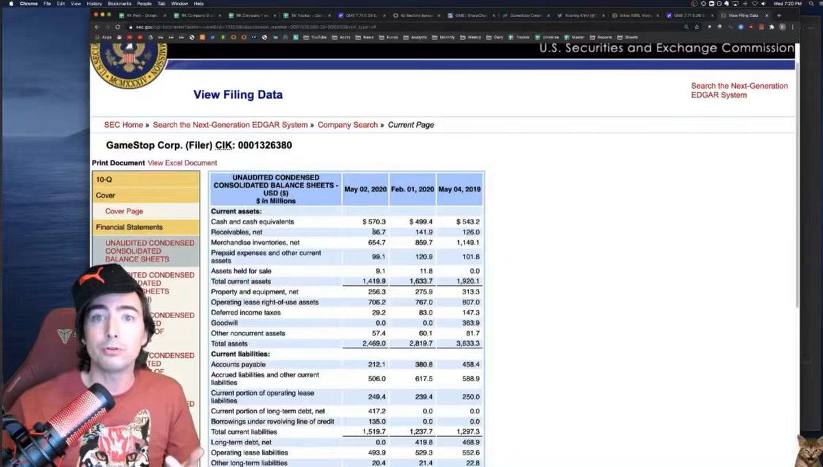
Task: Open the Chrome three-dot menu
Action: point(793,27)
